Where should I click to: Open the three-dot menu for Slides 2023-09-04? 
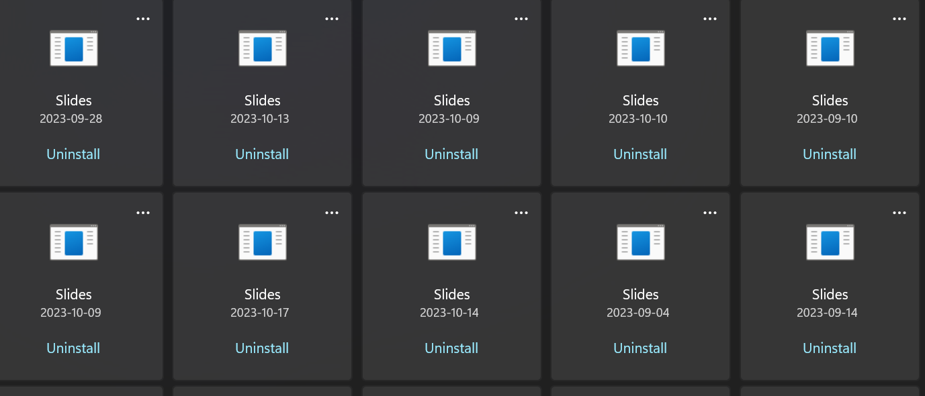(x=710, y=213)
